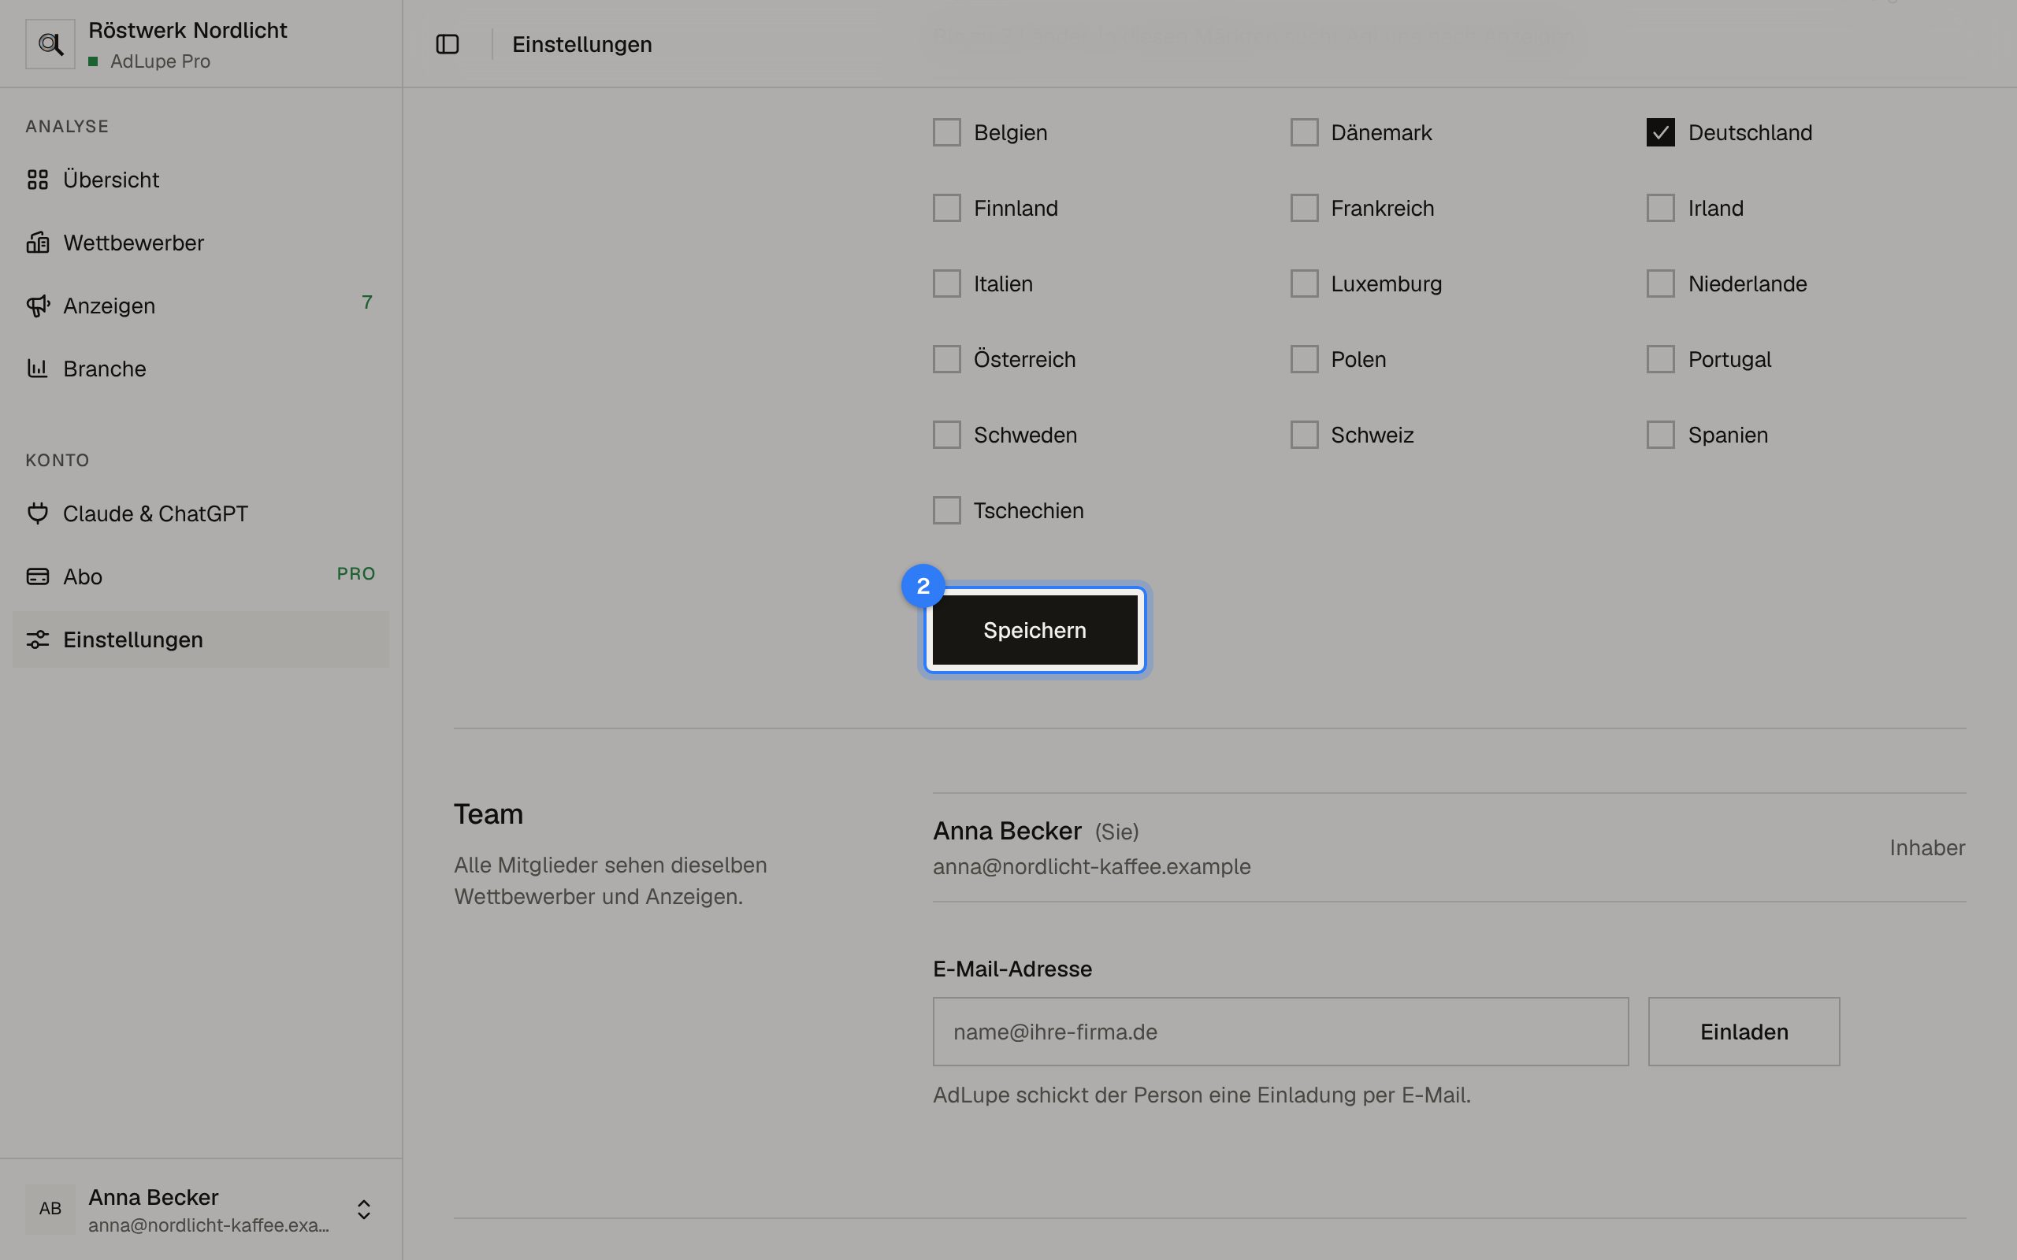Select the Spanien checkbox

point(1660,435)
